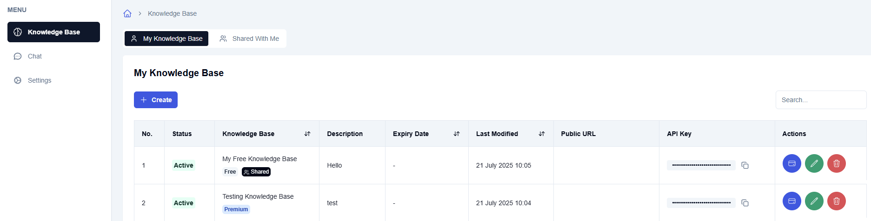The height and width of the screenshot is (221, 871).
Task: Delete Testing Knowledge Base with trash icon
Action: tap(836, 201)
